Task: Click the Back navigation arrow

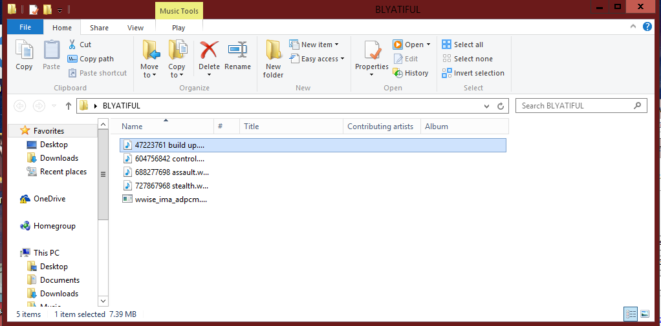Action: pos(20,106)
